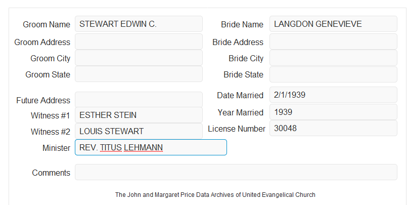This screenshot has width=407, height=205.
Task: Click the Date Married field showing 2/1/1939
Action: 333,95
